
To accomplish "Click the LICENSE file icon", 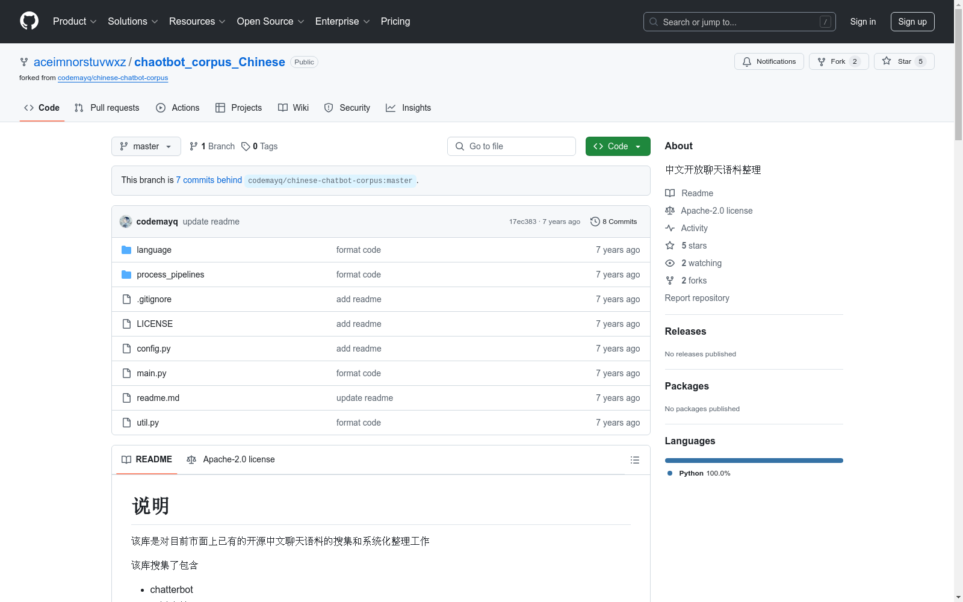I will click(126, 324).
